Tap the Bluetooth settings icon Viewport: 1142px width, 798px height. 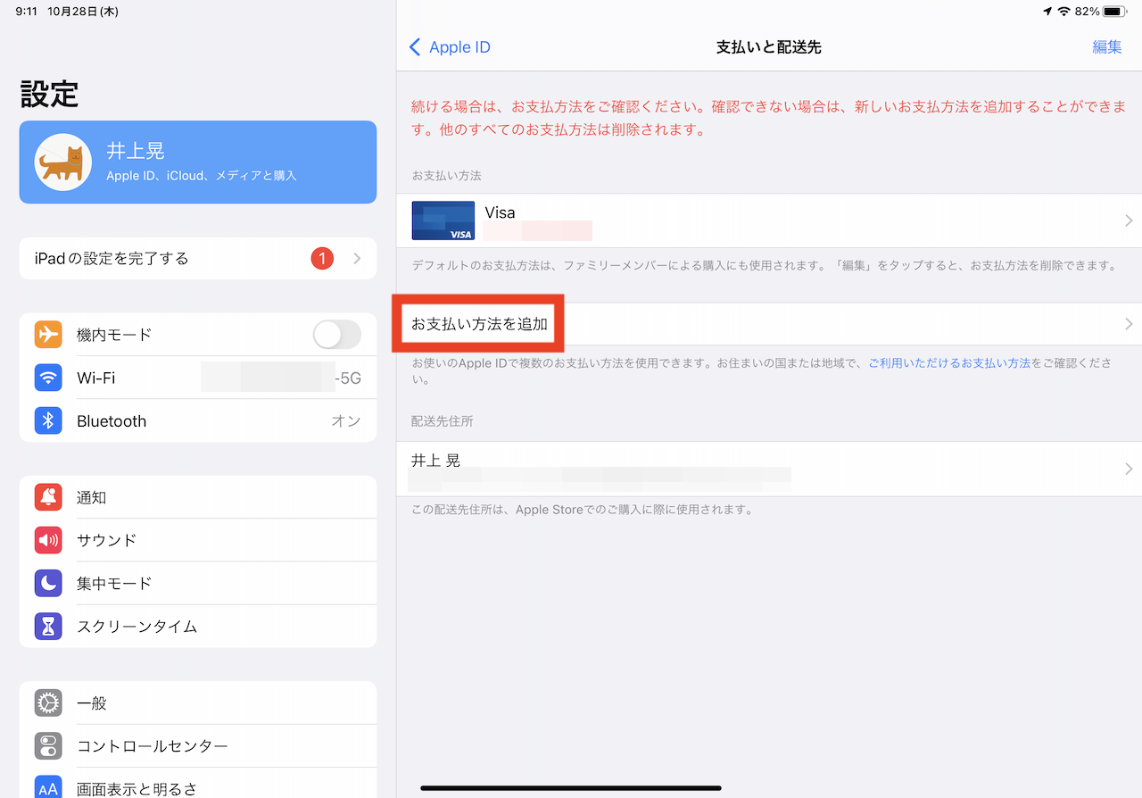[48, 420]
